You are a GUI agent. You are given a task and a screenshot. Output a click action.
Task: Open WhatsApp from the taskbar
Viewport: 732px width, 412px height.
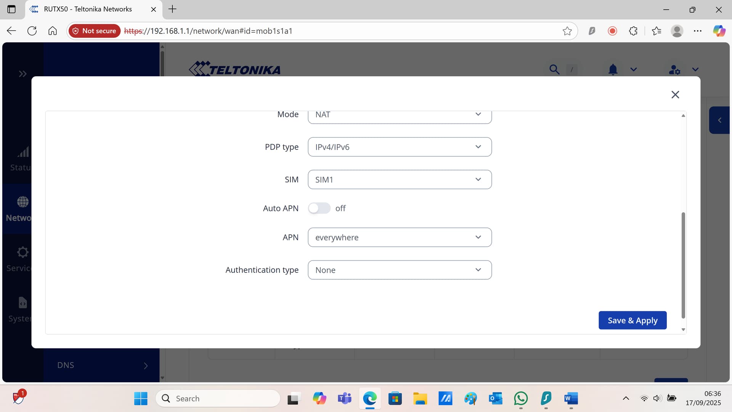[521, 399]
